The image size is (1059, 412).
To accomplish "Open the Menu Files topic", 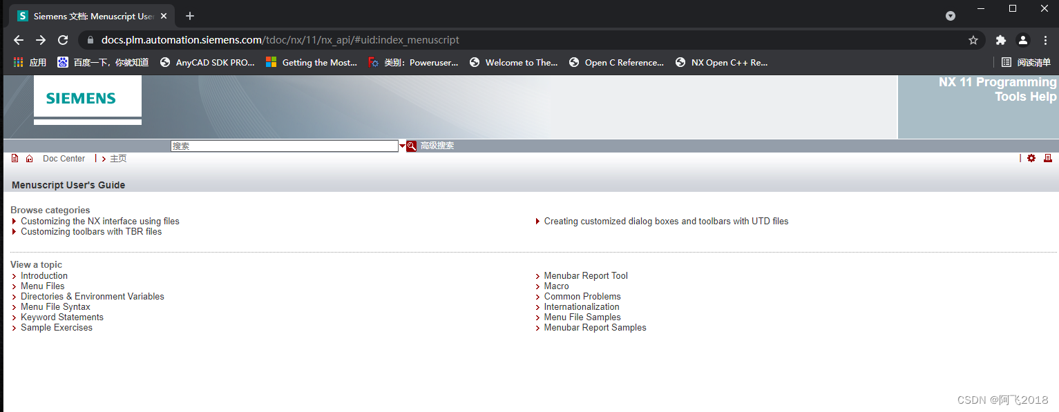I will [42, 286].
